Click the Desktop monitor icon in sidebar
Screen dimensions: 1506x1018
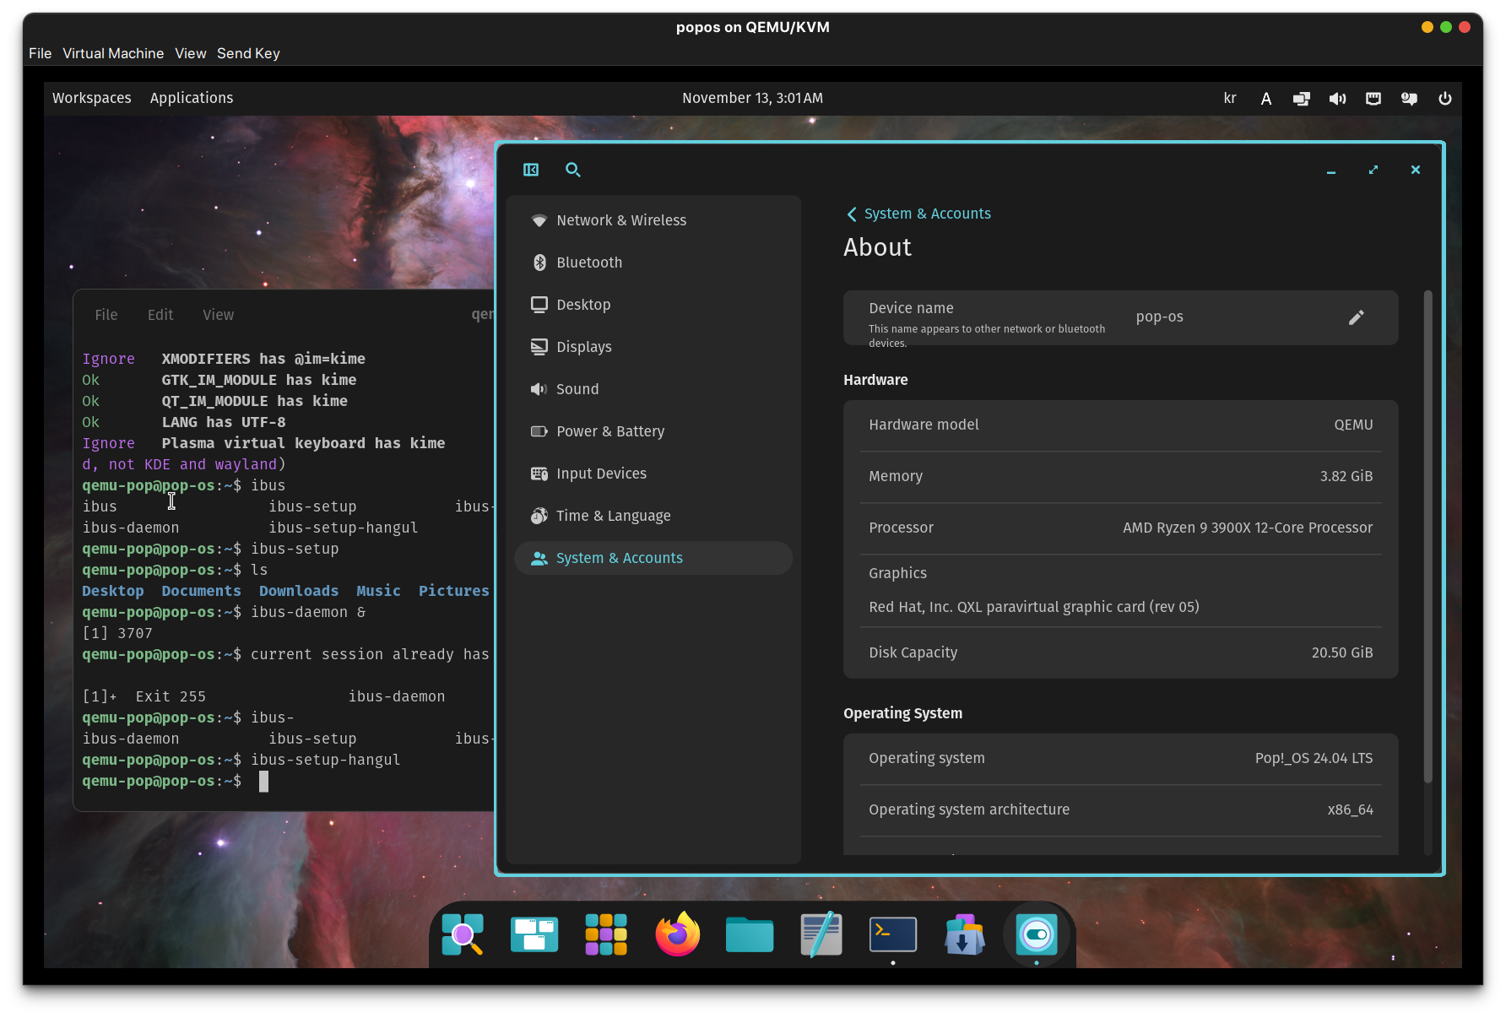[539, 305]
